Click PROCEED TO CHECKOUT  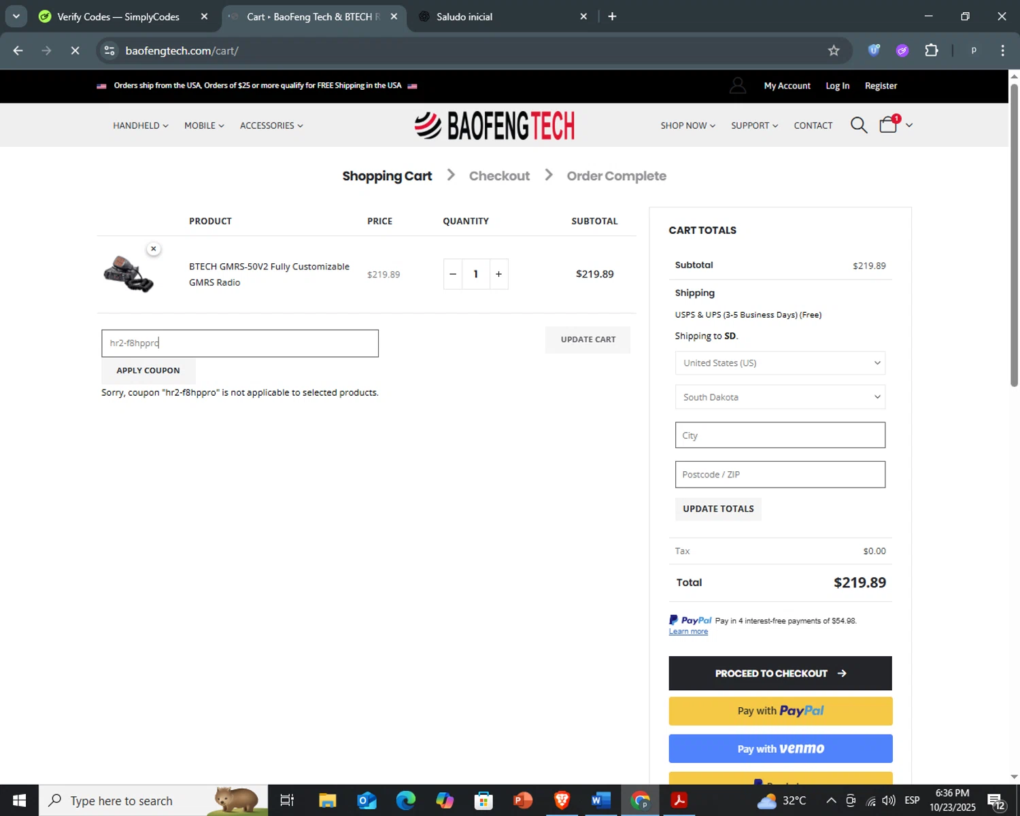(780, 673)
